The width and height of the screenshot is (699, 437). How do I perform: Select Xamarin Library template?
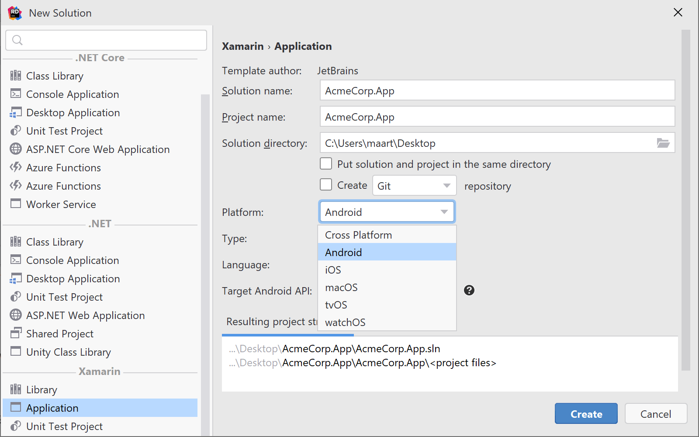[100, 389]
